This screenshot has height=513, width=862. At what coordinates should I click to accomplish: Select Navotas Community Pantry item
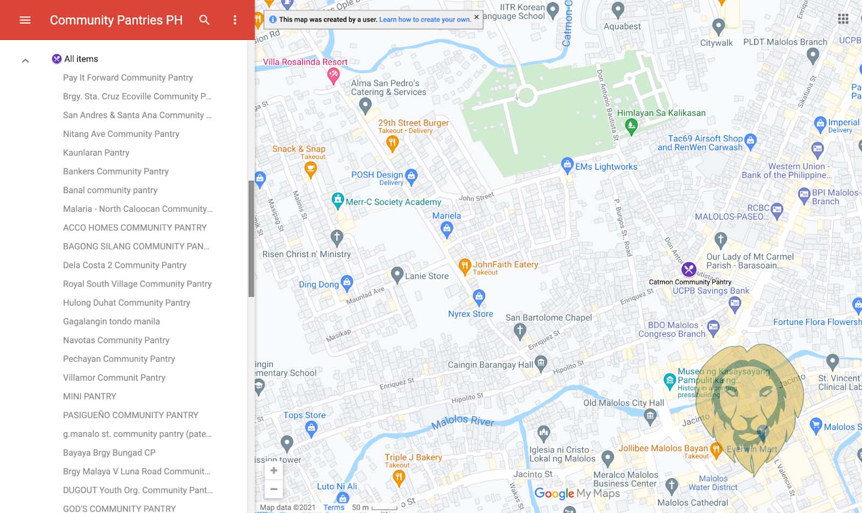pyautogui.click(x=116, y=340)
